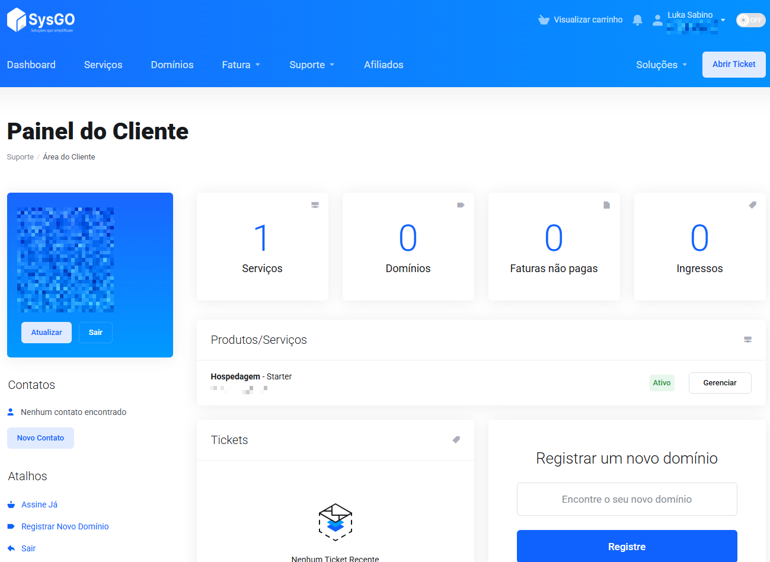
Task: Open the Serviços menu item
Action: [x=103, y=65]
